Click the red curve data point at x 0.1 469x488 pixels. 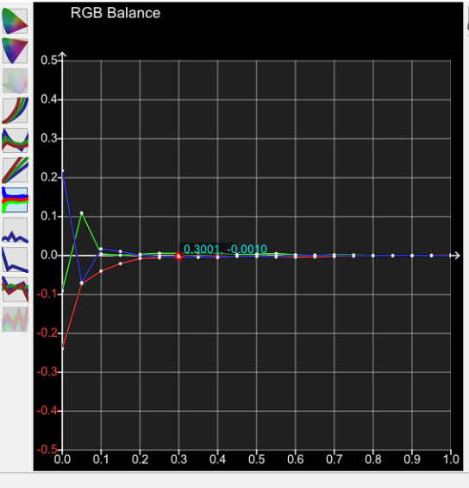[x=101, y=271]
